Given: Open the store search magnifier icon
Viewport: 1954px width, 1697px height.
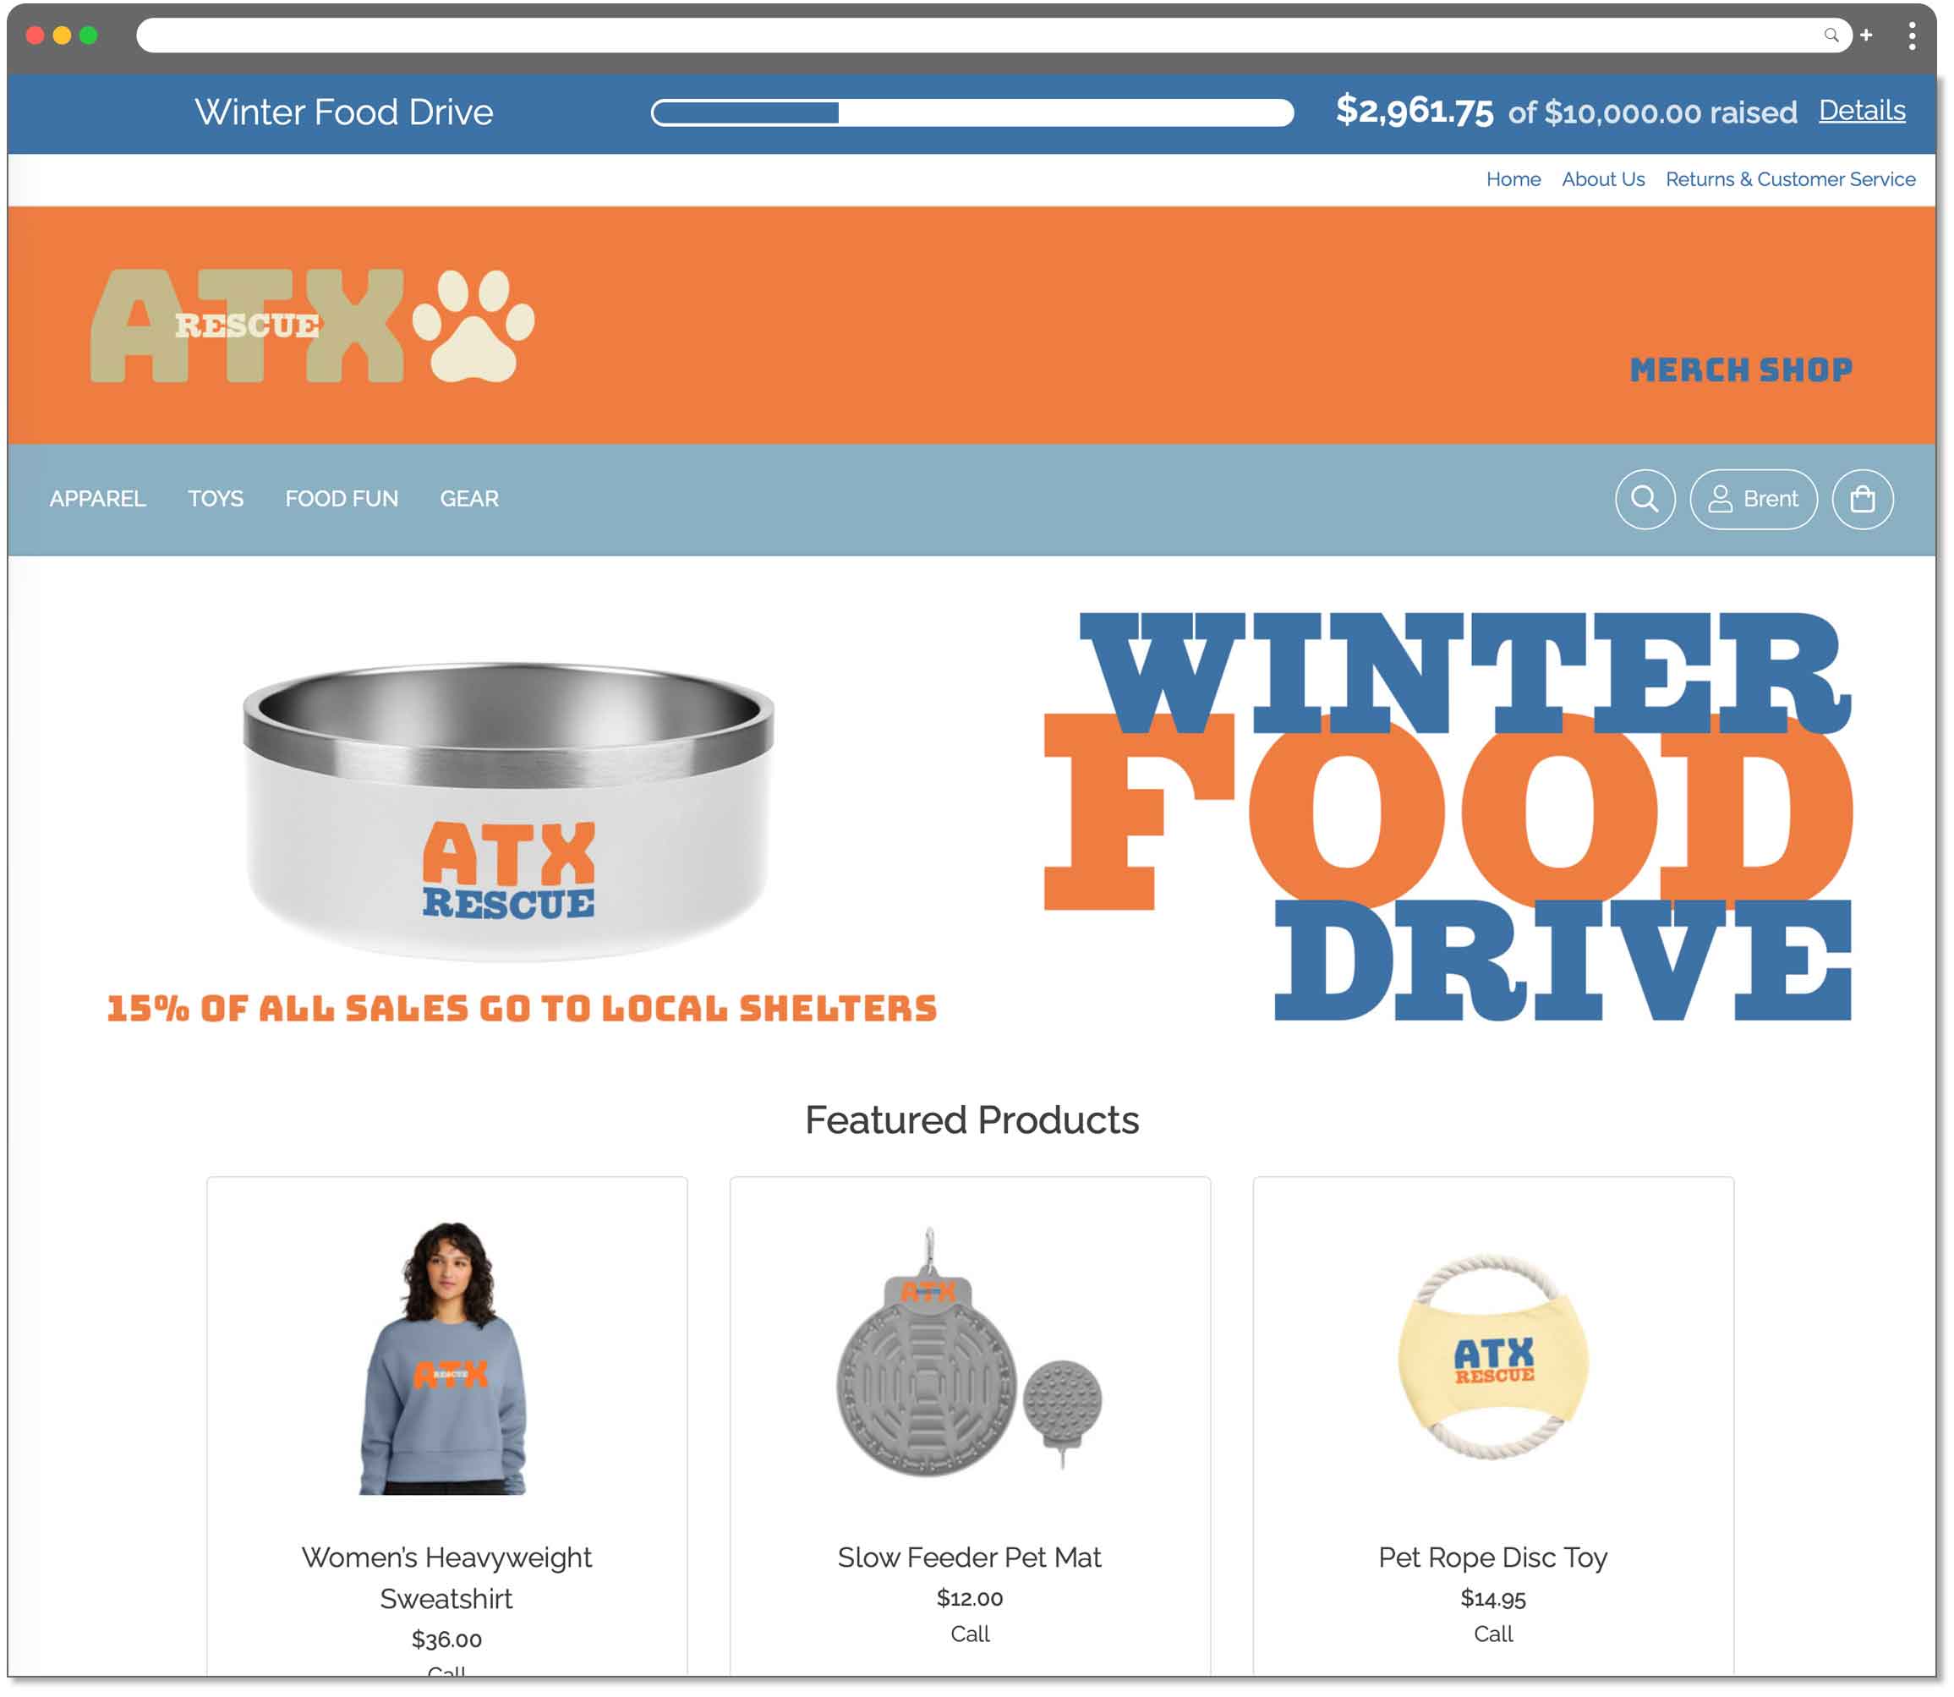Looking at the screenshot, I should click(1645, 499).
